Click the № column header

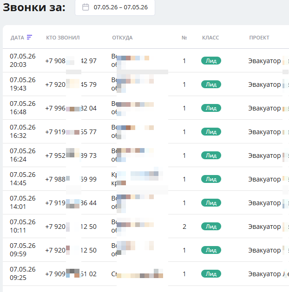click(184, 38)
